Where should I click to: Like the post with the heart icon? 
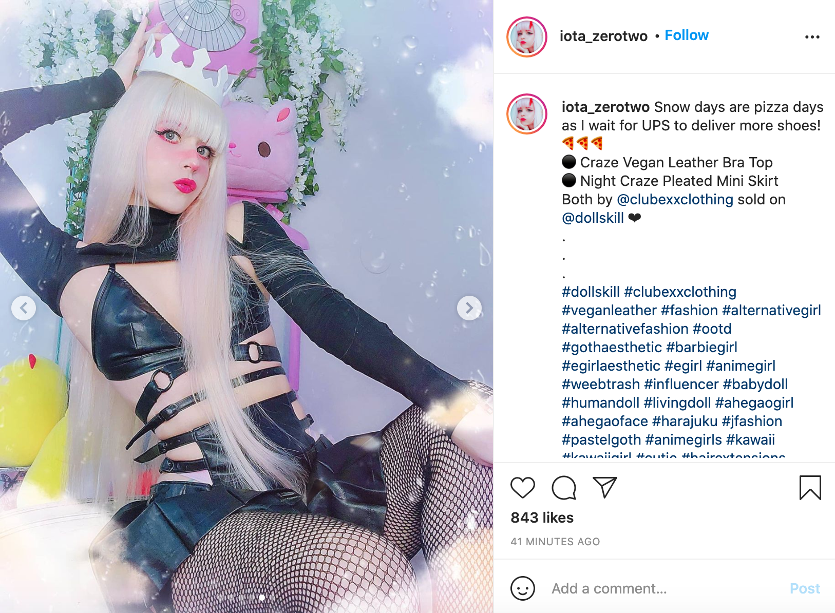click(x=523, y=488)
